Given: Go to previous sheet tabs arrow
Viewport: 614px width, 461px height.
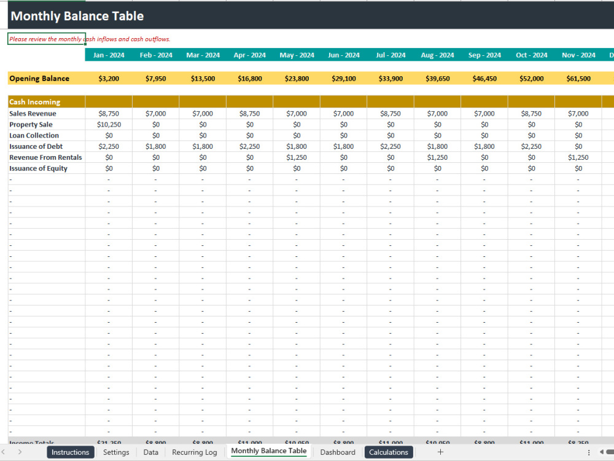Looking at the screenshot, I should click(x=4, y=452).
